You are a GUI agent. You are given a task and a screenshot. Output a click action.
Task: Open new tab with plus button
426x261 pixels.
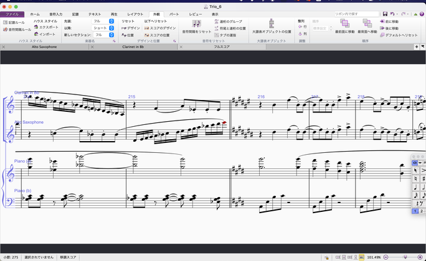click(x=417, y=47)
